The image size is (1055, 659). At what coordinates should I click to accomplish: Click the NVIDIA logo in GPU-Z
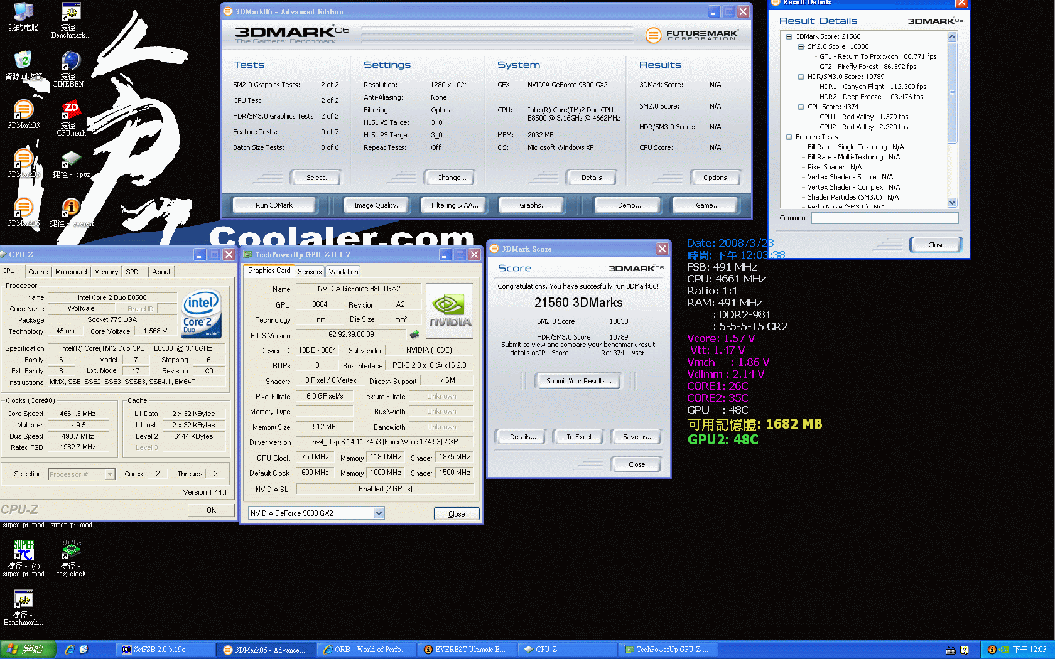pos(450,311)
